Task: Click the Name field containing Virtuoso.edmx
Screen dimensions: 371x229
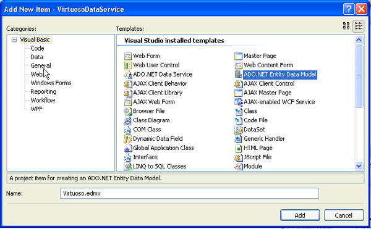Action: 189,193
